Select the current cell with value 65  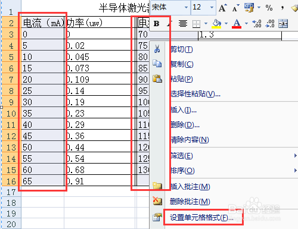(x=43, y=181)
